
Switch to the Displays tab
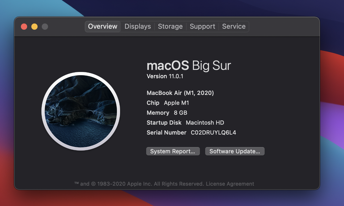pyautogui.click(x=137, y=26)
